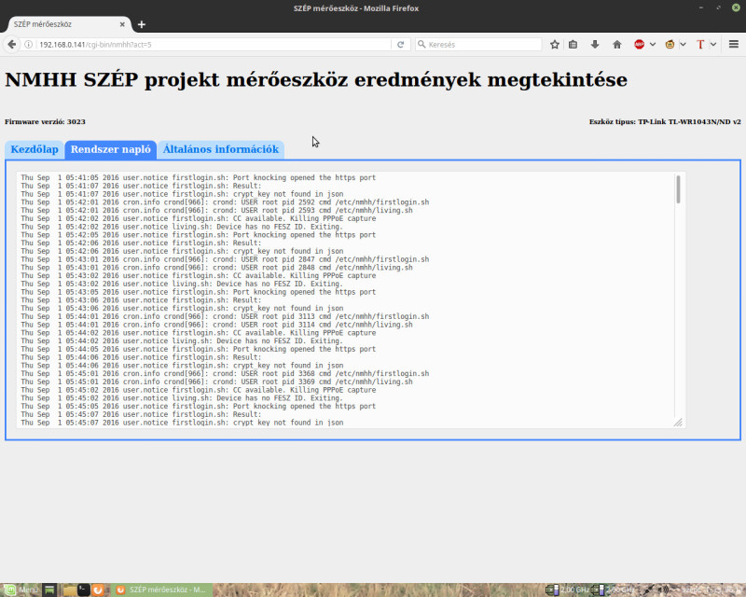Open the Linux Mint Menu button
This screenshot has width=746, height=597.
(21, 590)
